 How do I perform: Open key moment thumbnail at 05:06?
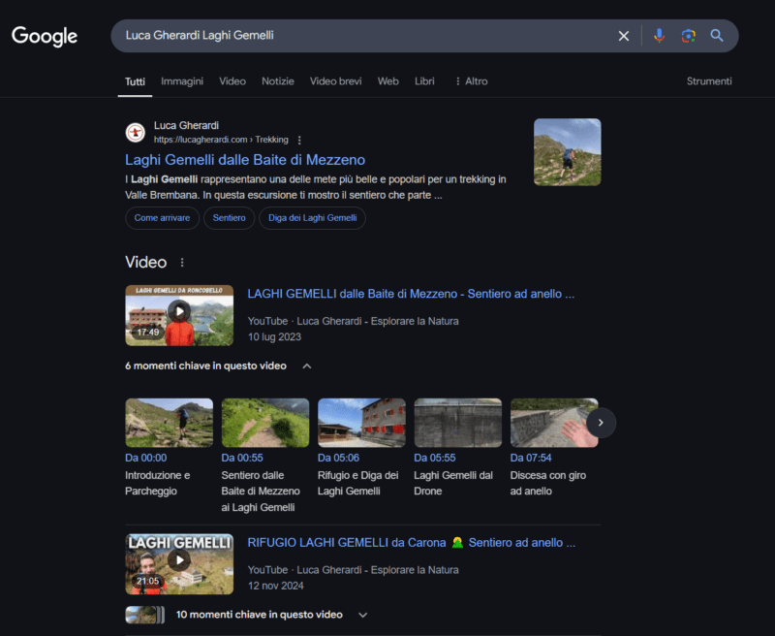pyautogui.click(x=361, y=423)
